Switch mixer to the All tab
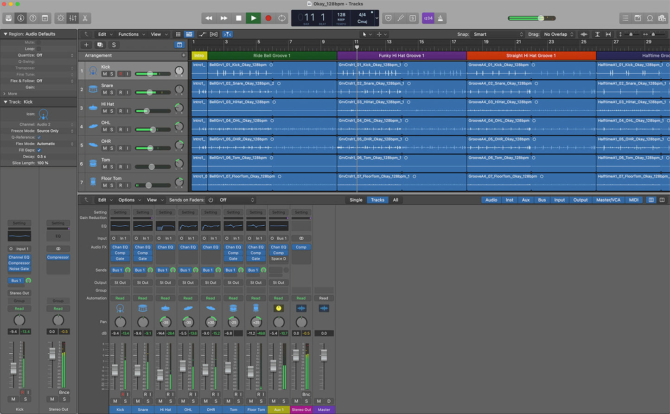The image size is (670, 414). (396, 200)
